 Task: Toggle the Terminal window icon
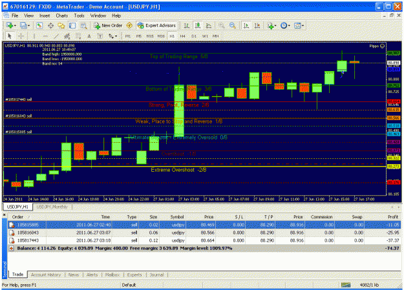72,25
